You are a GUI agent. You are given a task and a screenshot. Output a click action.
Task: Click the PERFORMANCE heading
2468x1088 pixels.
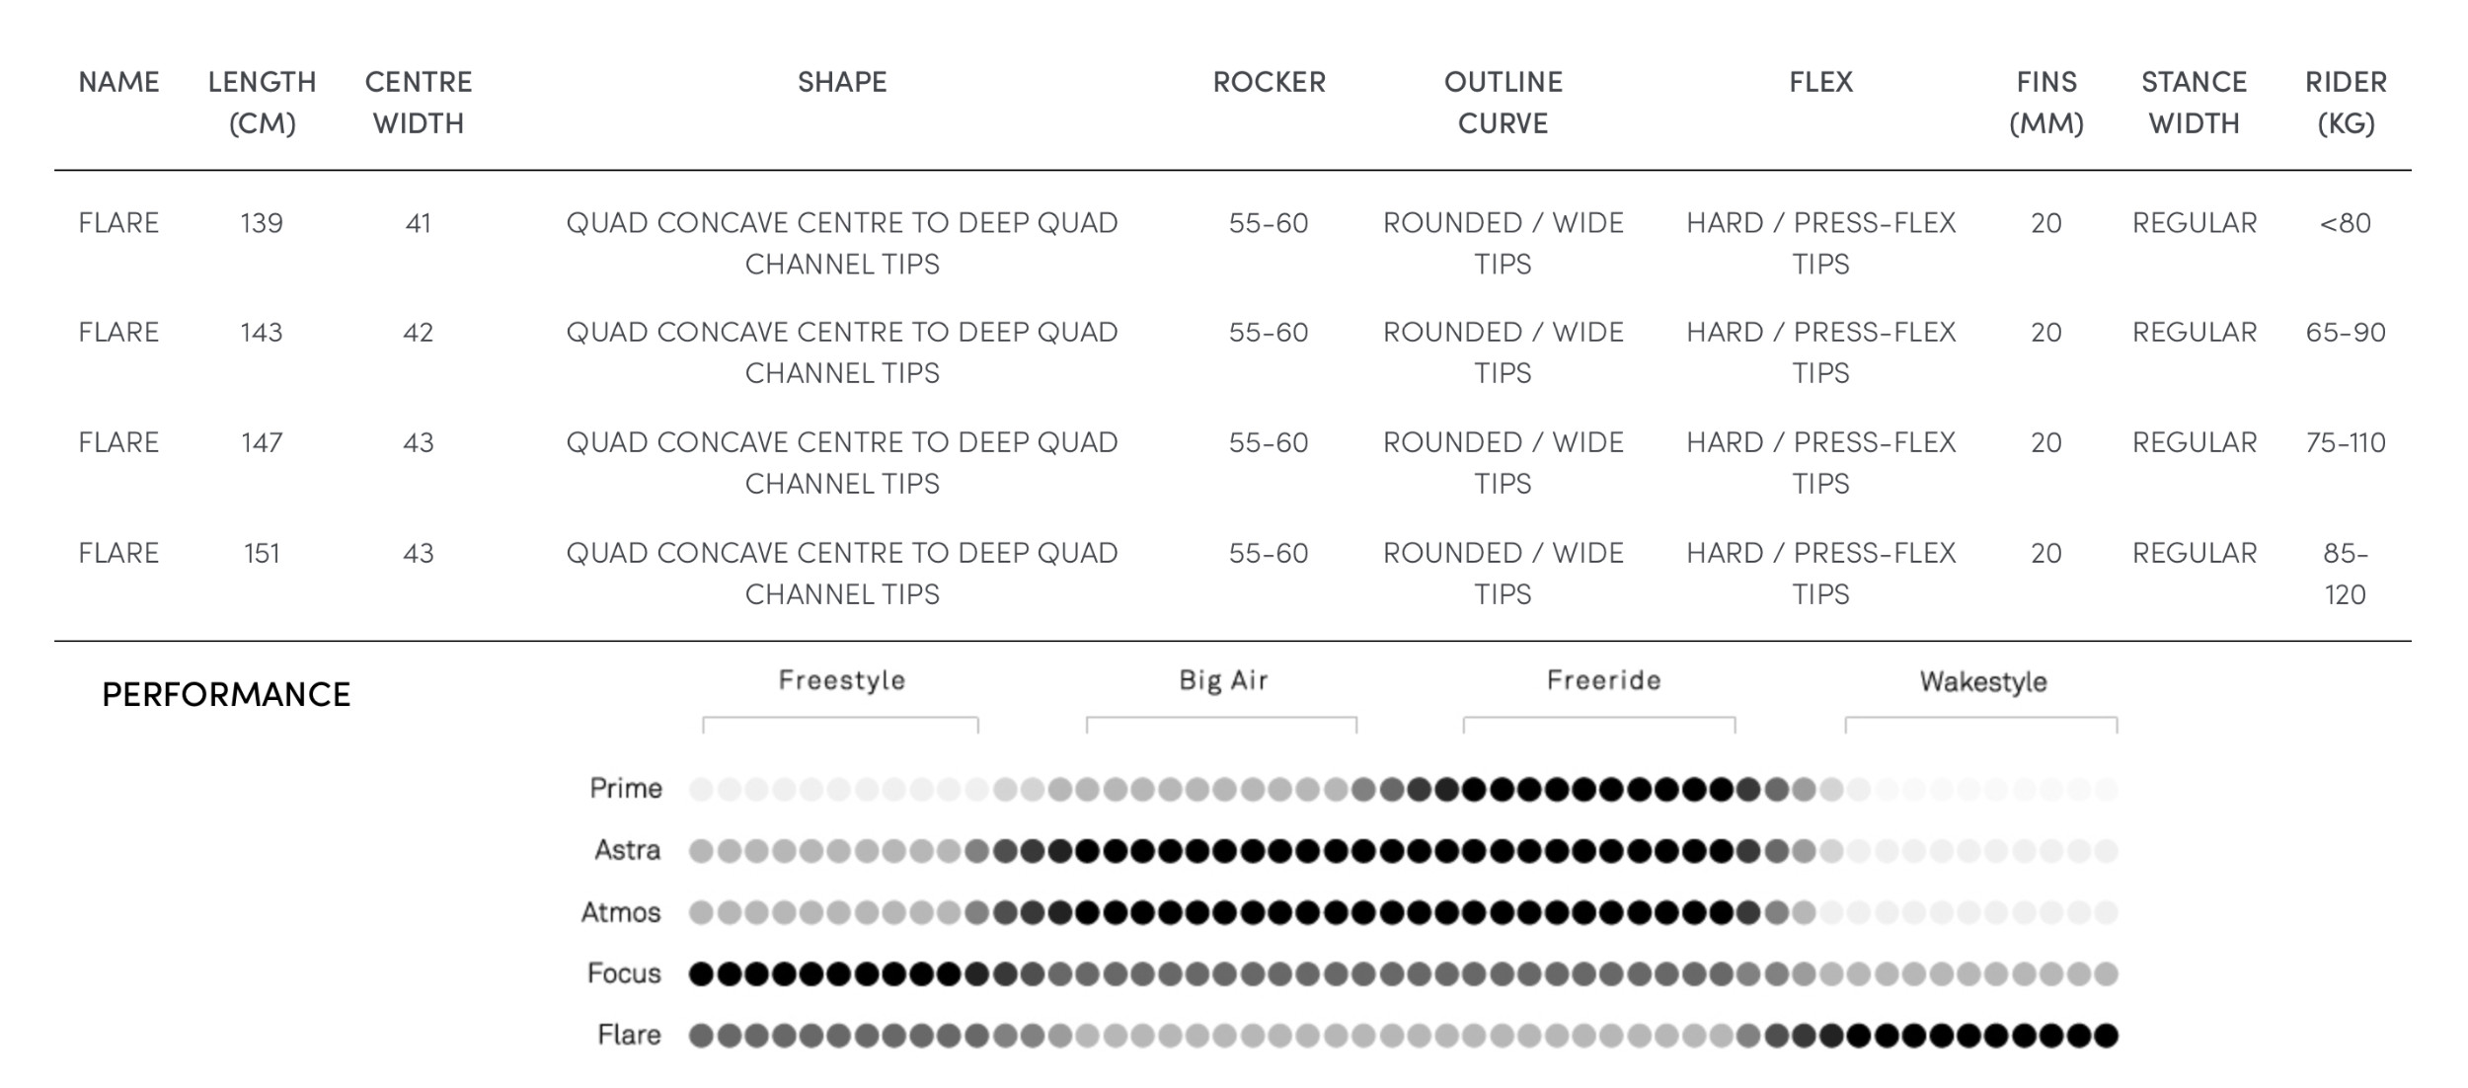226,695
